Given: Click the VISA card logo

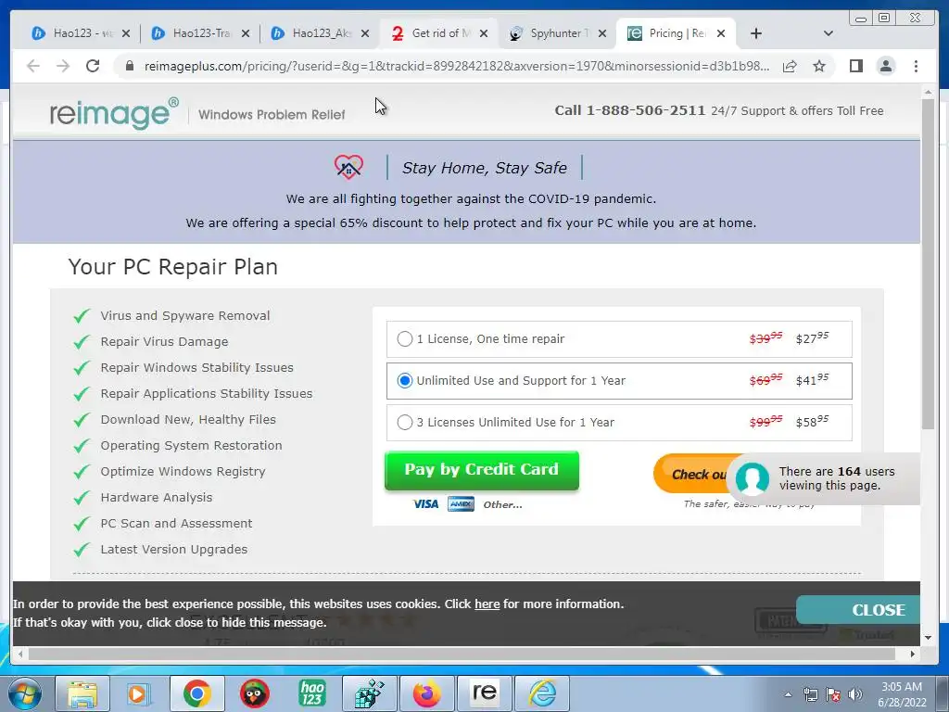Looking at the screenshot, I should pyautogui.click(x=425, y=504).
